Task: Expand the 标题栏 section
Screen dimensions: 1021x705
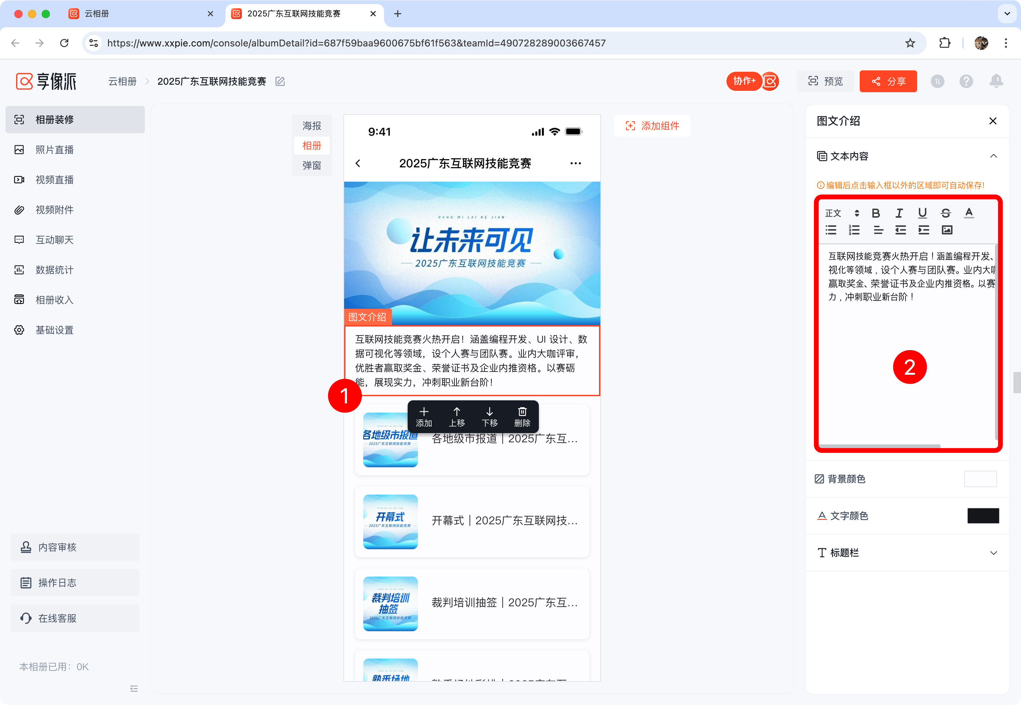Action: coord(993,553)
